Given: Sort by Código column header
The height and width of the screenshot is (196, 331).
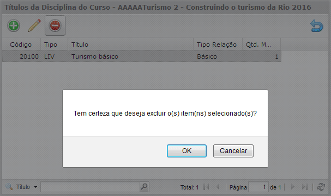Looking at the screenshot, I should [21, 45].
